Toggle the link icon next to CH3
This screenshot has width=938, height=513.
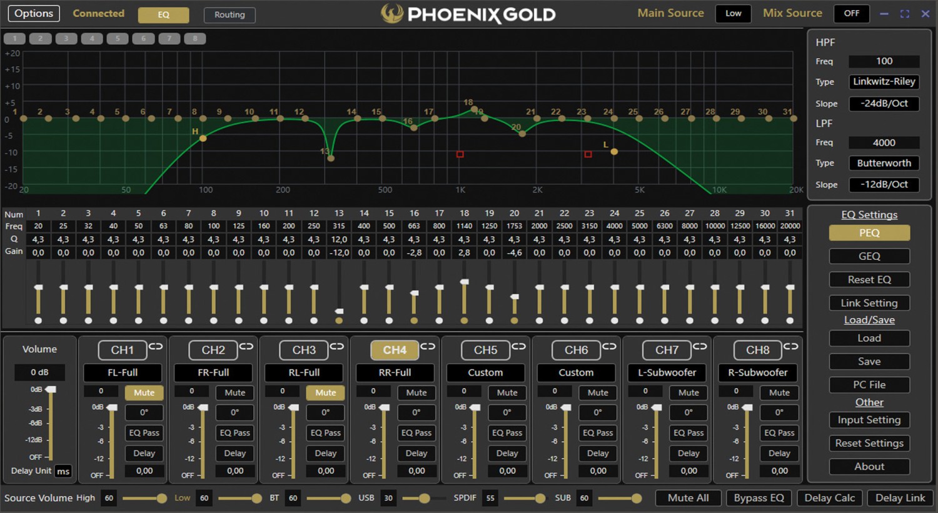(x=337, y=346)
